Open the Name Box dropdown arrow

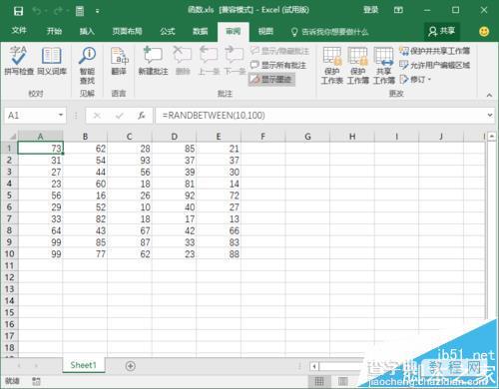coord(61,115)
